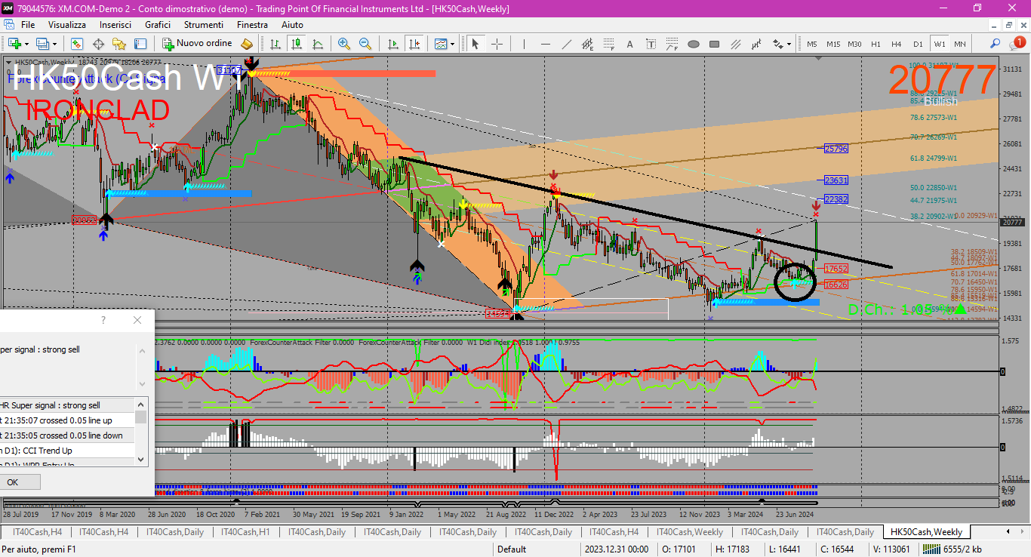Select the text label tool
Screen dimensions: 1031x557
[x=651, y=44]
